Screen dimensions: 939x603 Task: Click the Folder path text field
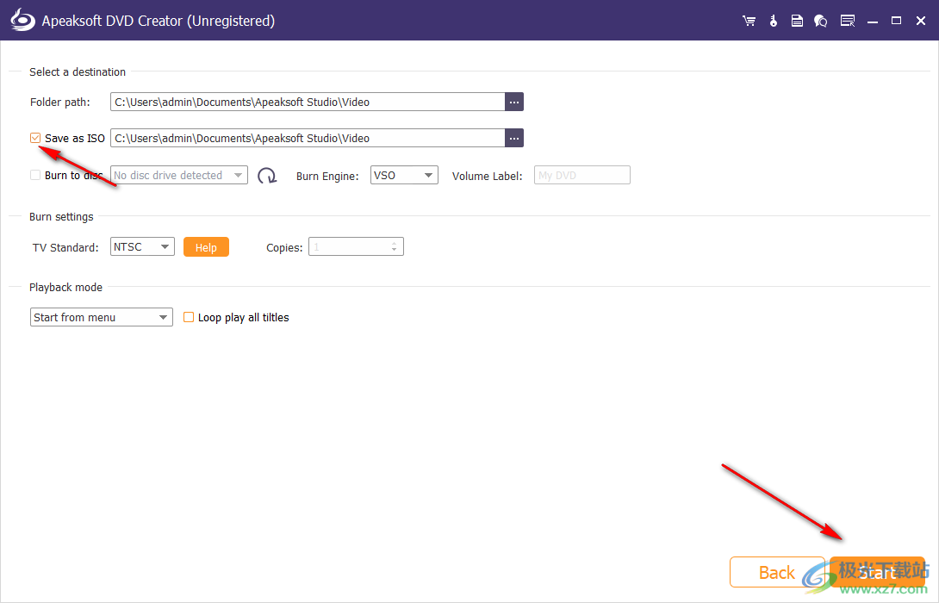tap(308, 102)
